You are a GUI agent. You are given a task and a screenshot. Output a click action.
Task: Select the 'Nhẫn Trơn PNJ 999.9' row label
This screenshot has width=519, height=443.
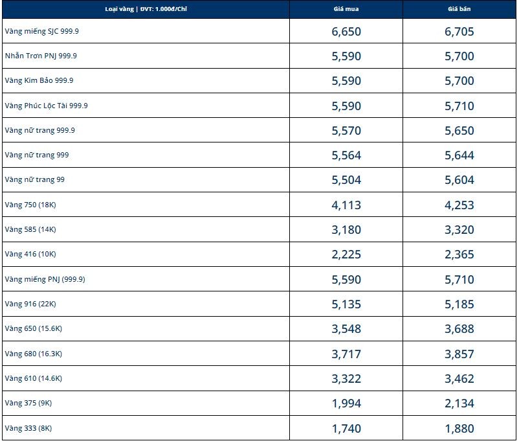[x=41, y=56]
